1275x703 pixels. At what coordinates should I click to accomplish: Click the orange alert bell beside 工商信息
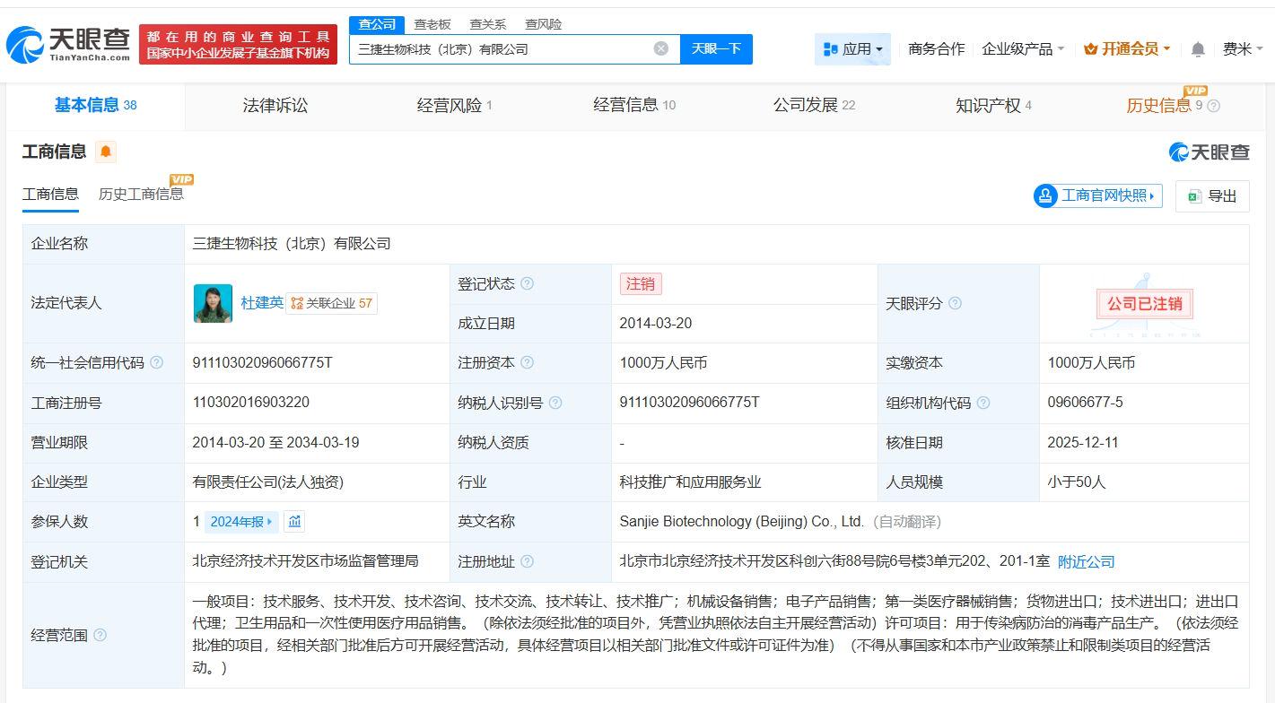pyautogui.click(x=106, y=152)
